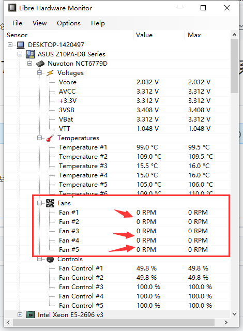Click the Intel Xeon CPU icon
243x331 pixels.
[x=31, y=315]
